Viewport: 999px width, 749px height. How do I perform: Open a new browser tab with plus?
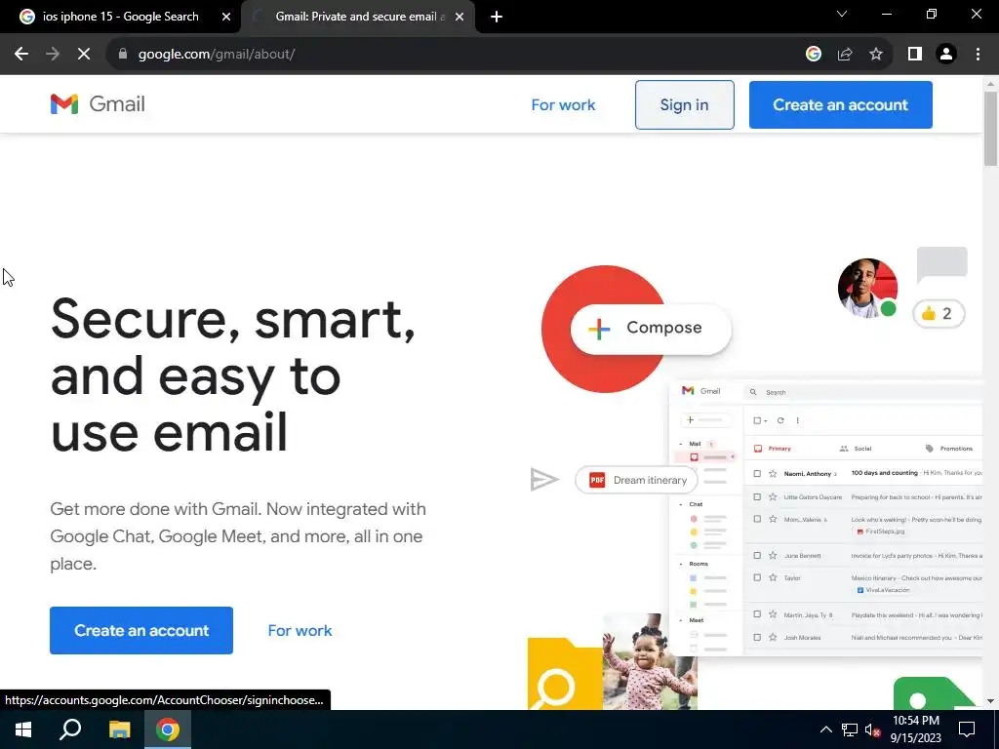(x=497, y=18)
